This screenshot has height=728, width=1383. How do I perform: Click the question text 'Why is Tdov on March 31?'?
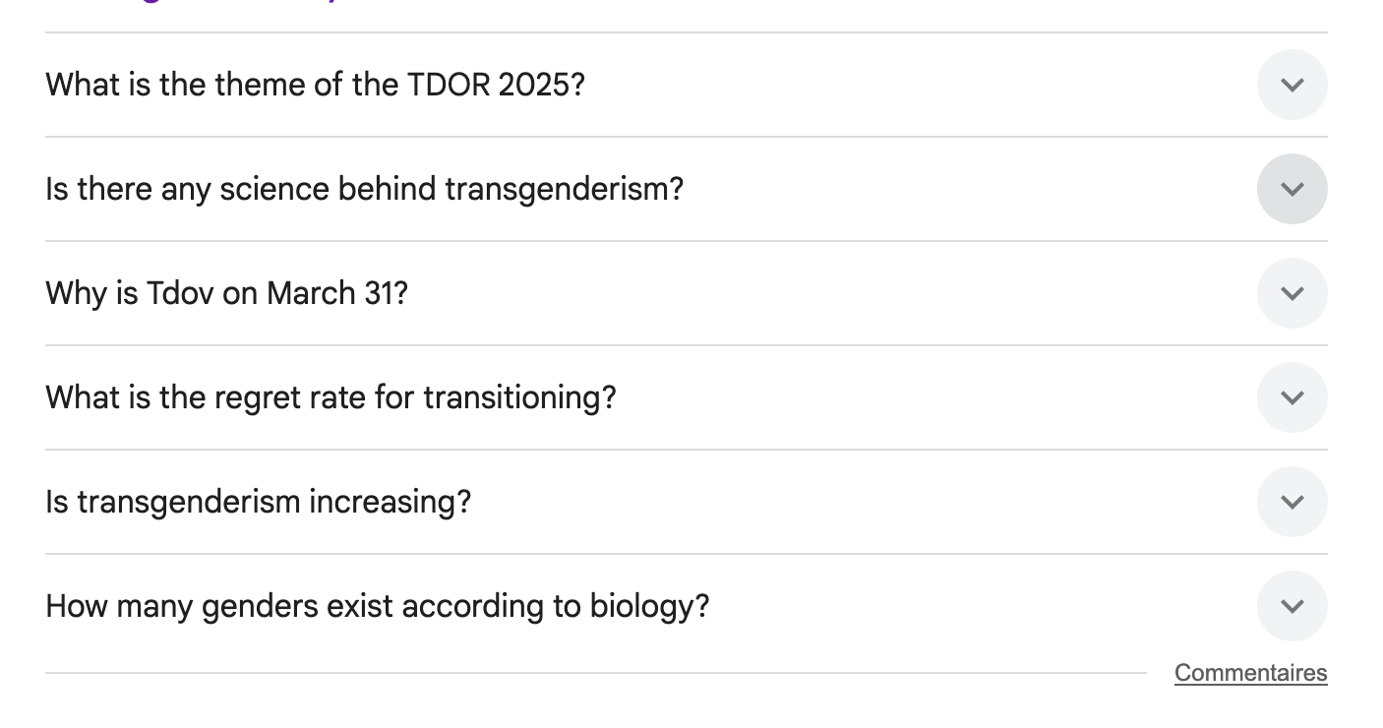(x=226, y=293)
